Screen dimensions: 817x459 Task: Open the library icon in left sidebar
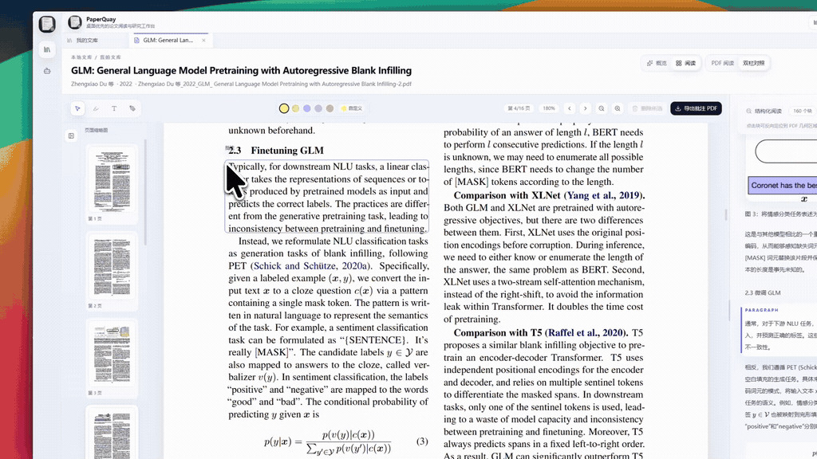click(x=47, y=49)
